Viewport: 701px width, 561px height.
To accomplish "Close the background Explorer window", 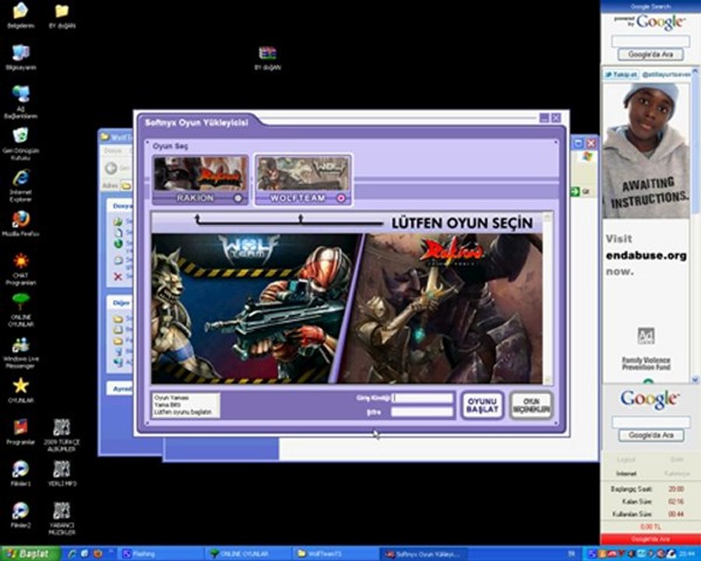I will pyautogui.click(x=591, y=143).
